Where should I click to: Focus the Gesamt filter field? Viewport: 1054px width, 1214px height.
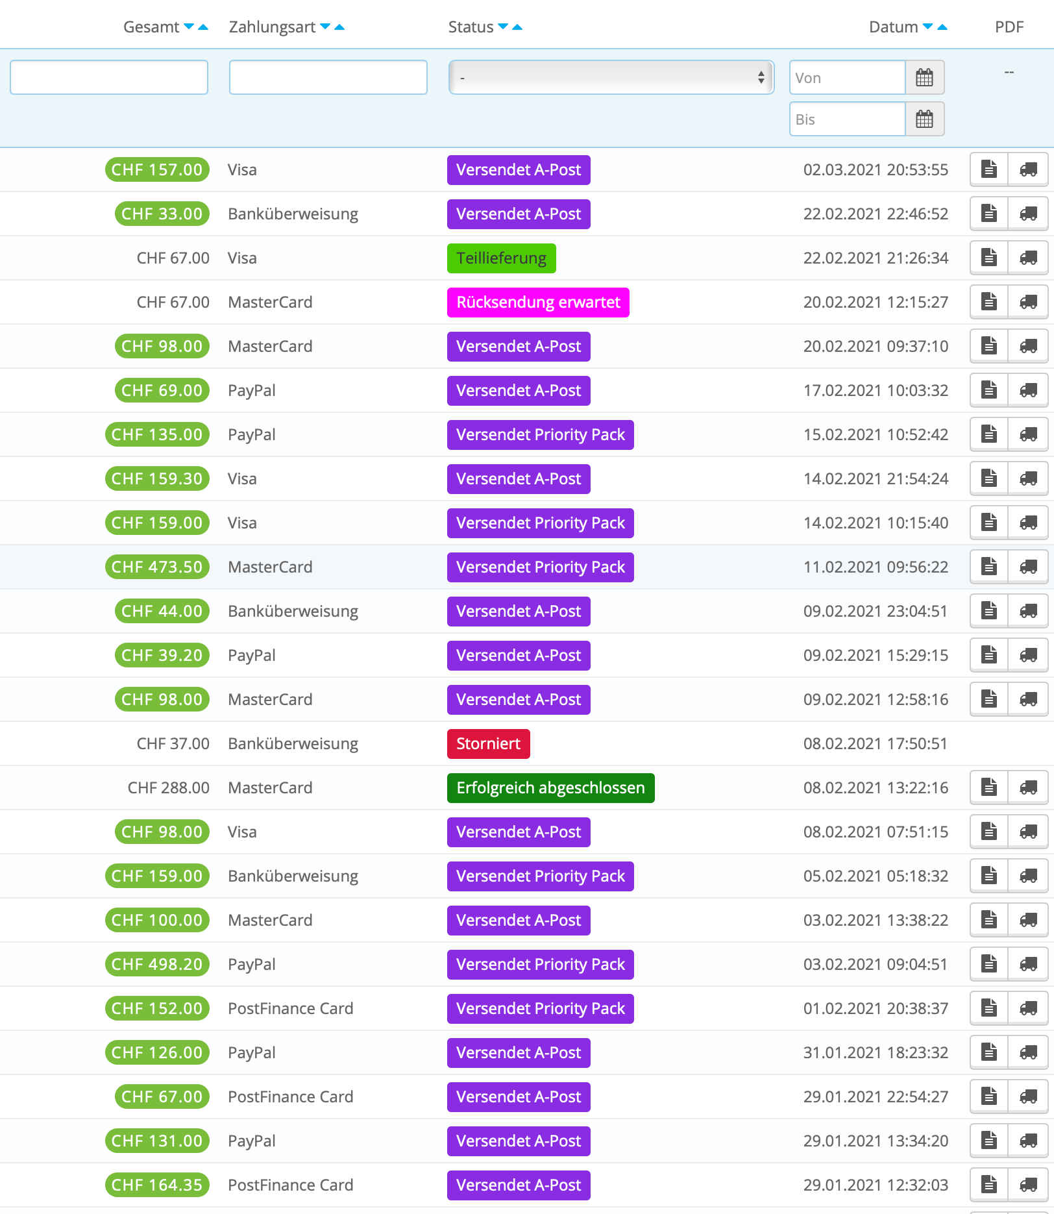click(109, 78)
